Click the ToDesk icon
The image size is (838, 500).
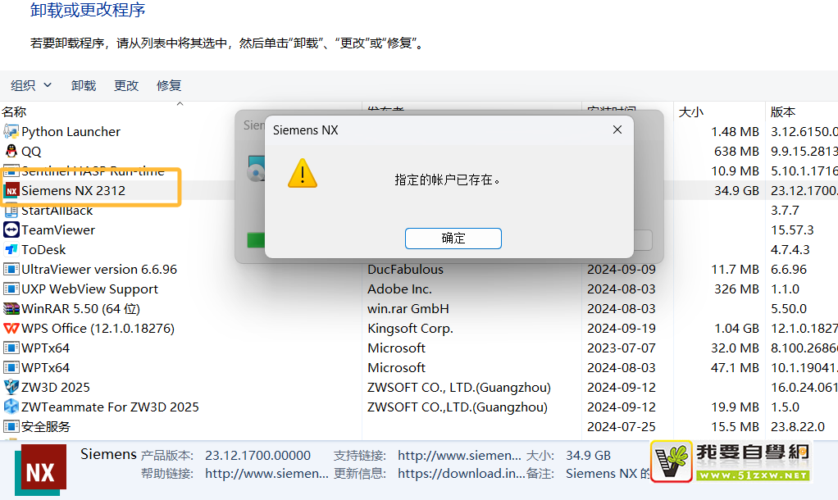coord(11,249)
